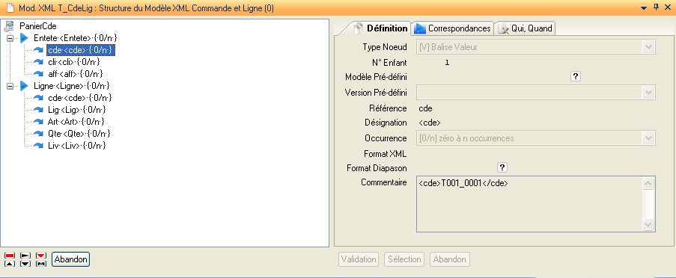Viewport: 676px width, 278px height.
Task: Open the Version Pré-défini dropdown
Action: 648,93
